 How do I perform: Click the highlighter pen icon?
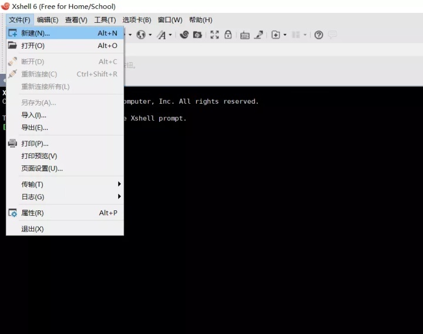[x=258, y=35]
